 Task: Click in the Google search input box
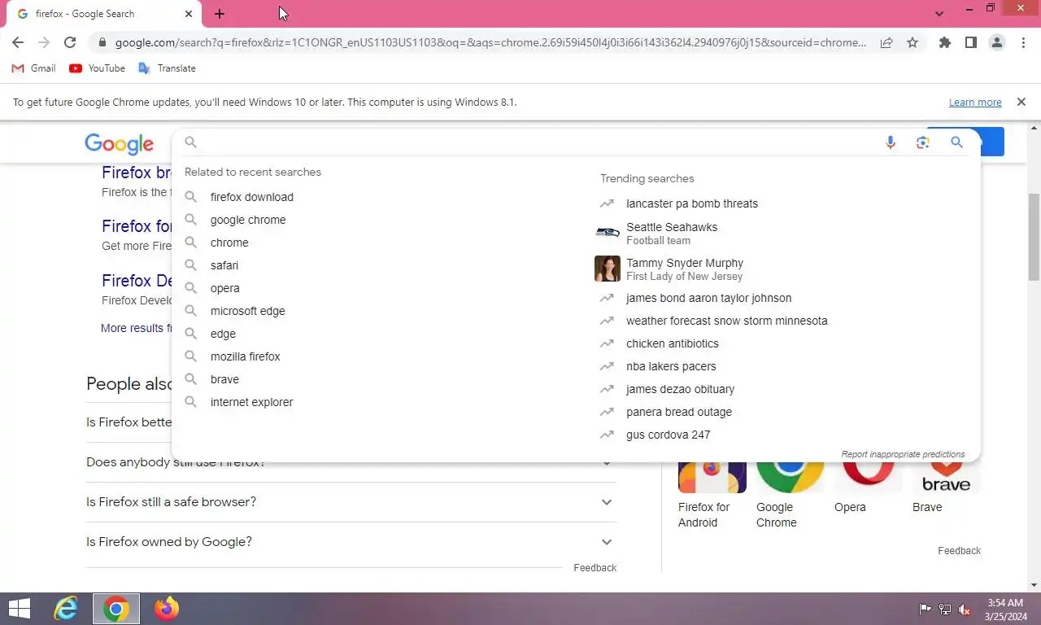tap(537, 142)
